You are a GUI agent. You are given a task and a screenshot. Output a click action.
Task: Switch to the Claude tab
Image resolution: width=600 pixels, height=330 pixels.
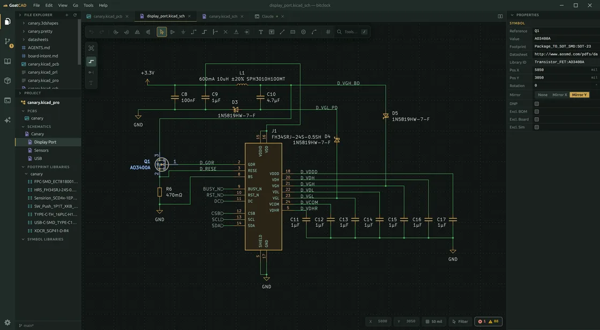pyautogui.click(x=267, y=17)
